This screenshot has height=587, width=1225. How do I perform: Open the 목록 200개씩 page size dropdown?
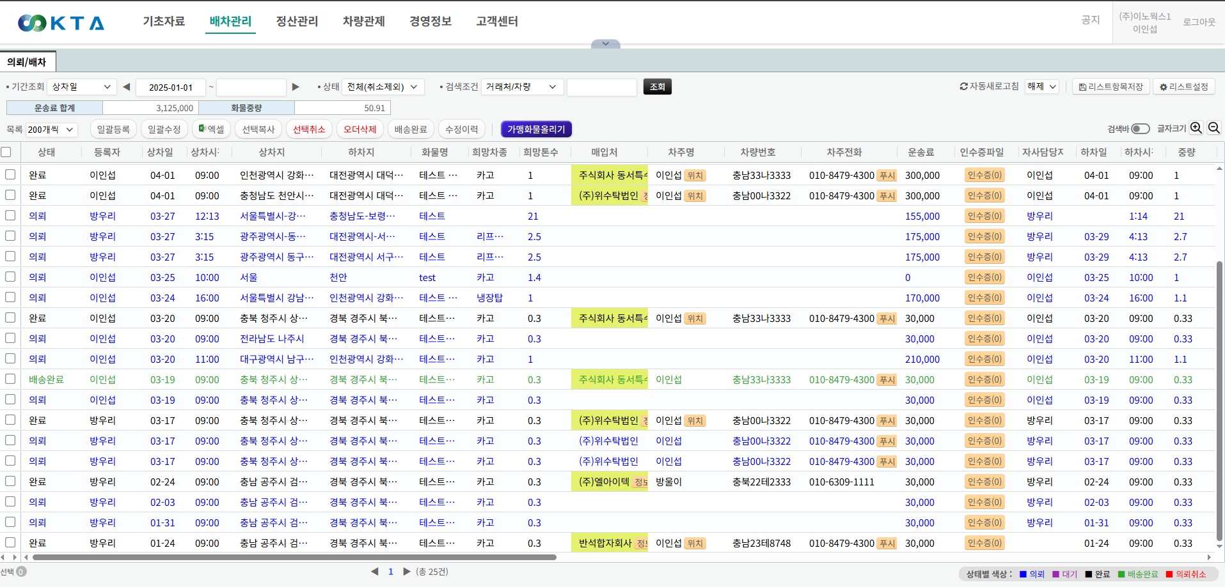(x=51, y=130)
